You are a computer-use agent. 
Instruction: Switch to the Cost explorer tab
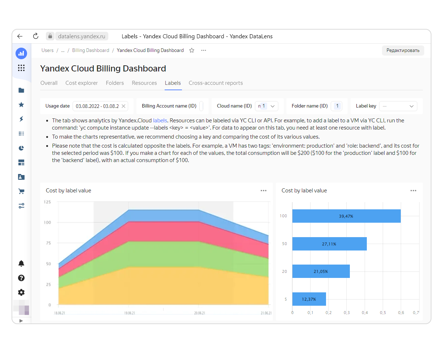[x=82, y=83]
